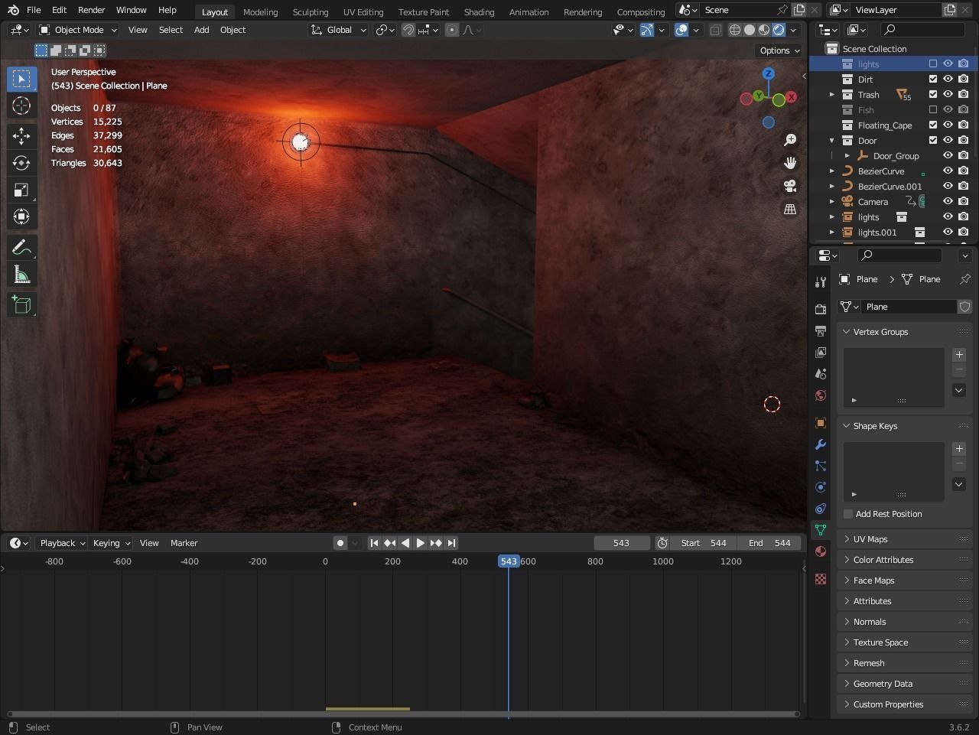Expand the Color Attributes panel
979x735 pixels.
tap(883, 560)
